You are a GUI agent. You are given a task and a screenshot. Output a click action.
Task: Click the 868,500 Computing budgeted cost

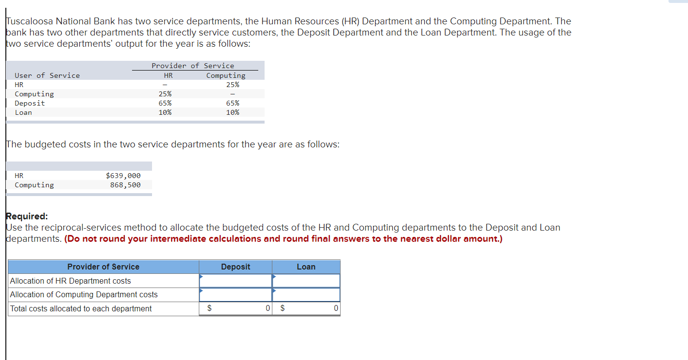tap(125, 185)
